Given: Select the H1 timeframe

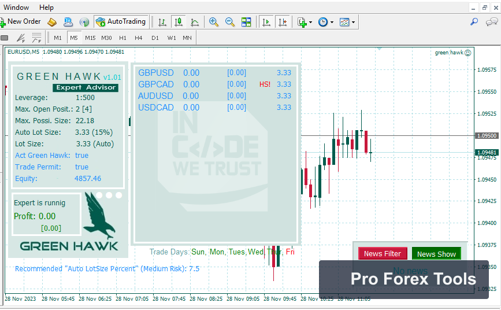Looking at the screenshot, I should (123, 38).
